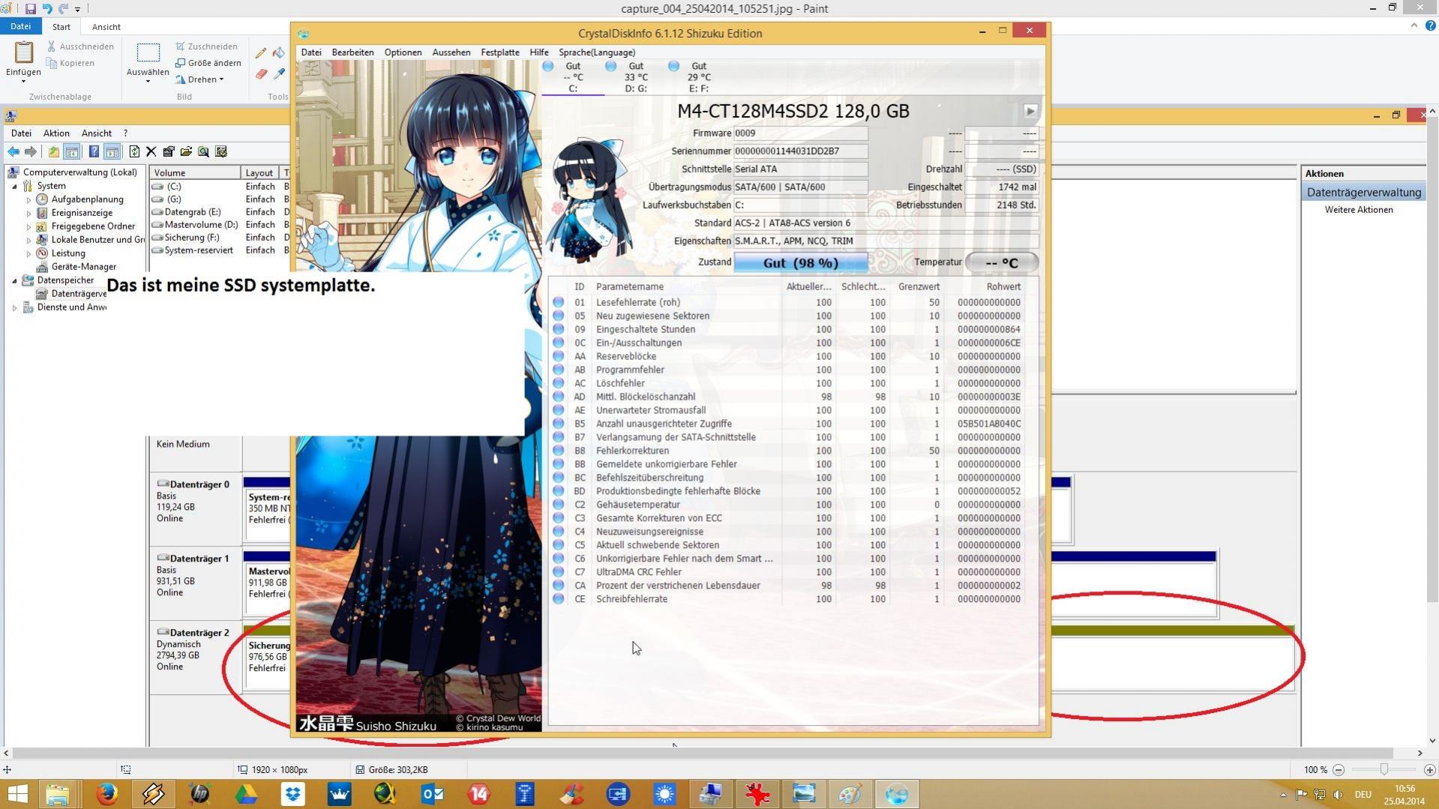Click the Undo arrow in Paint's title bar
The image size is (1439, 809).
(47, 9)
